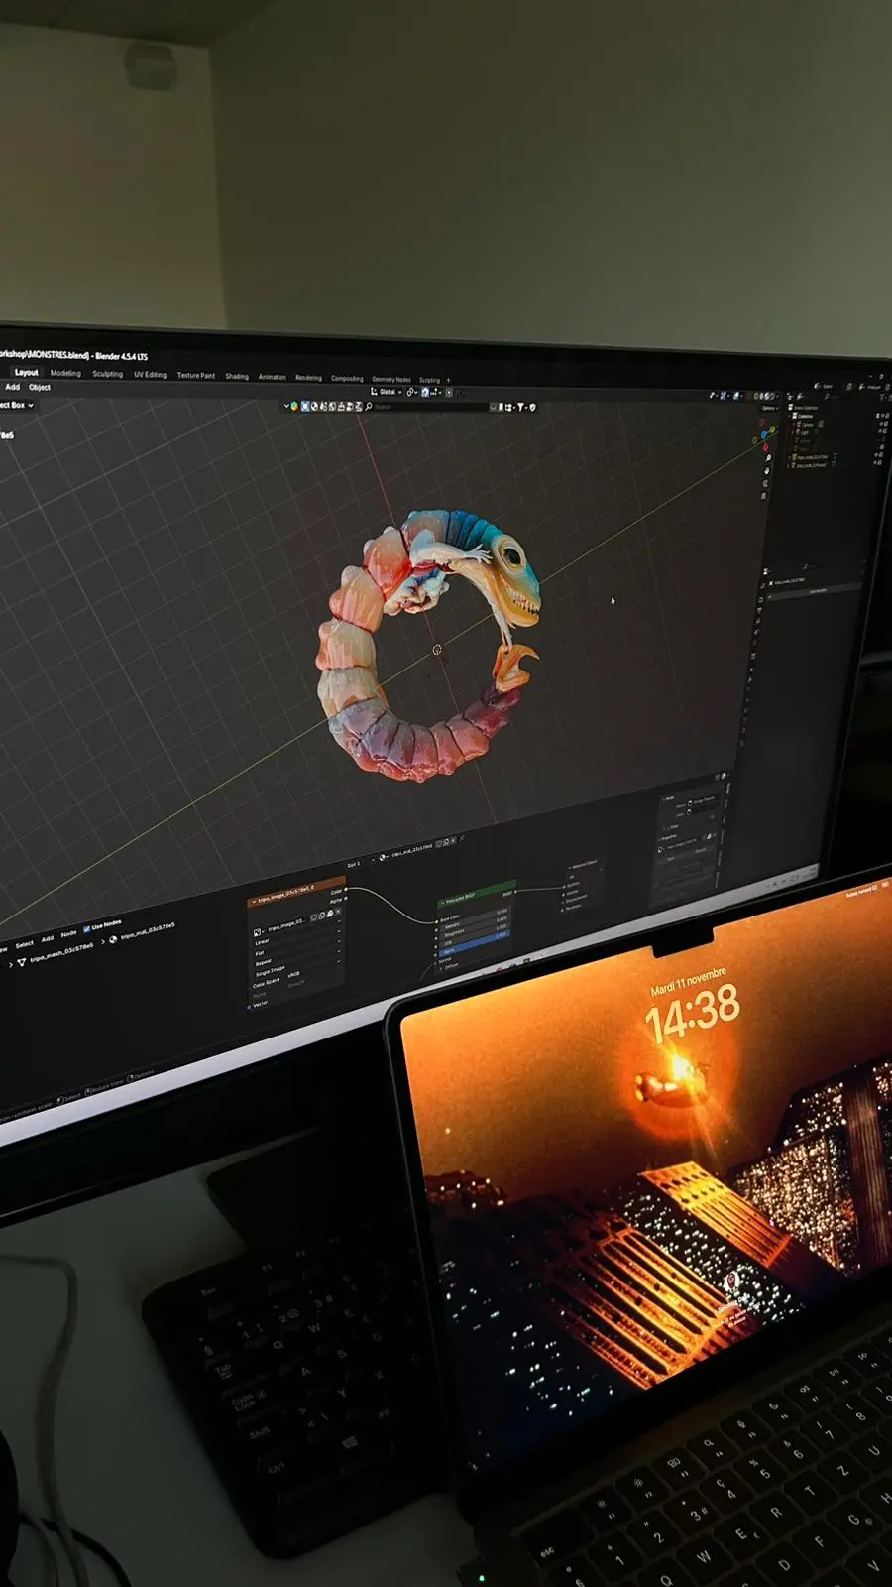This screenshot has height=1587, width=892.
Task: Switch perspective/orthographic with the grid icon
Action: coord(764,496)
